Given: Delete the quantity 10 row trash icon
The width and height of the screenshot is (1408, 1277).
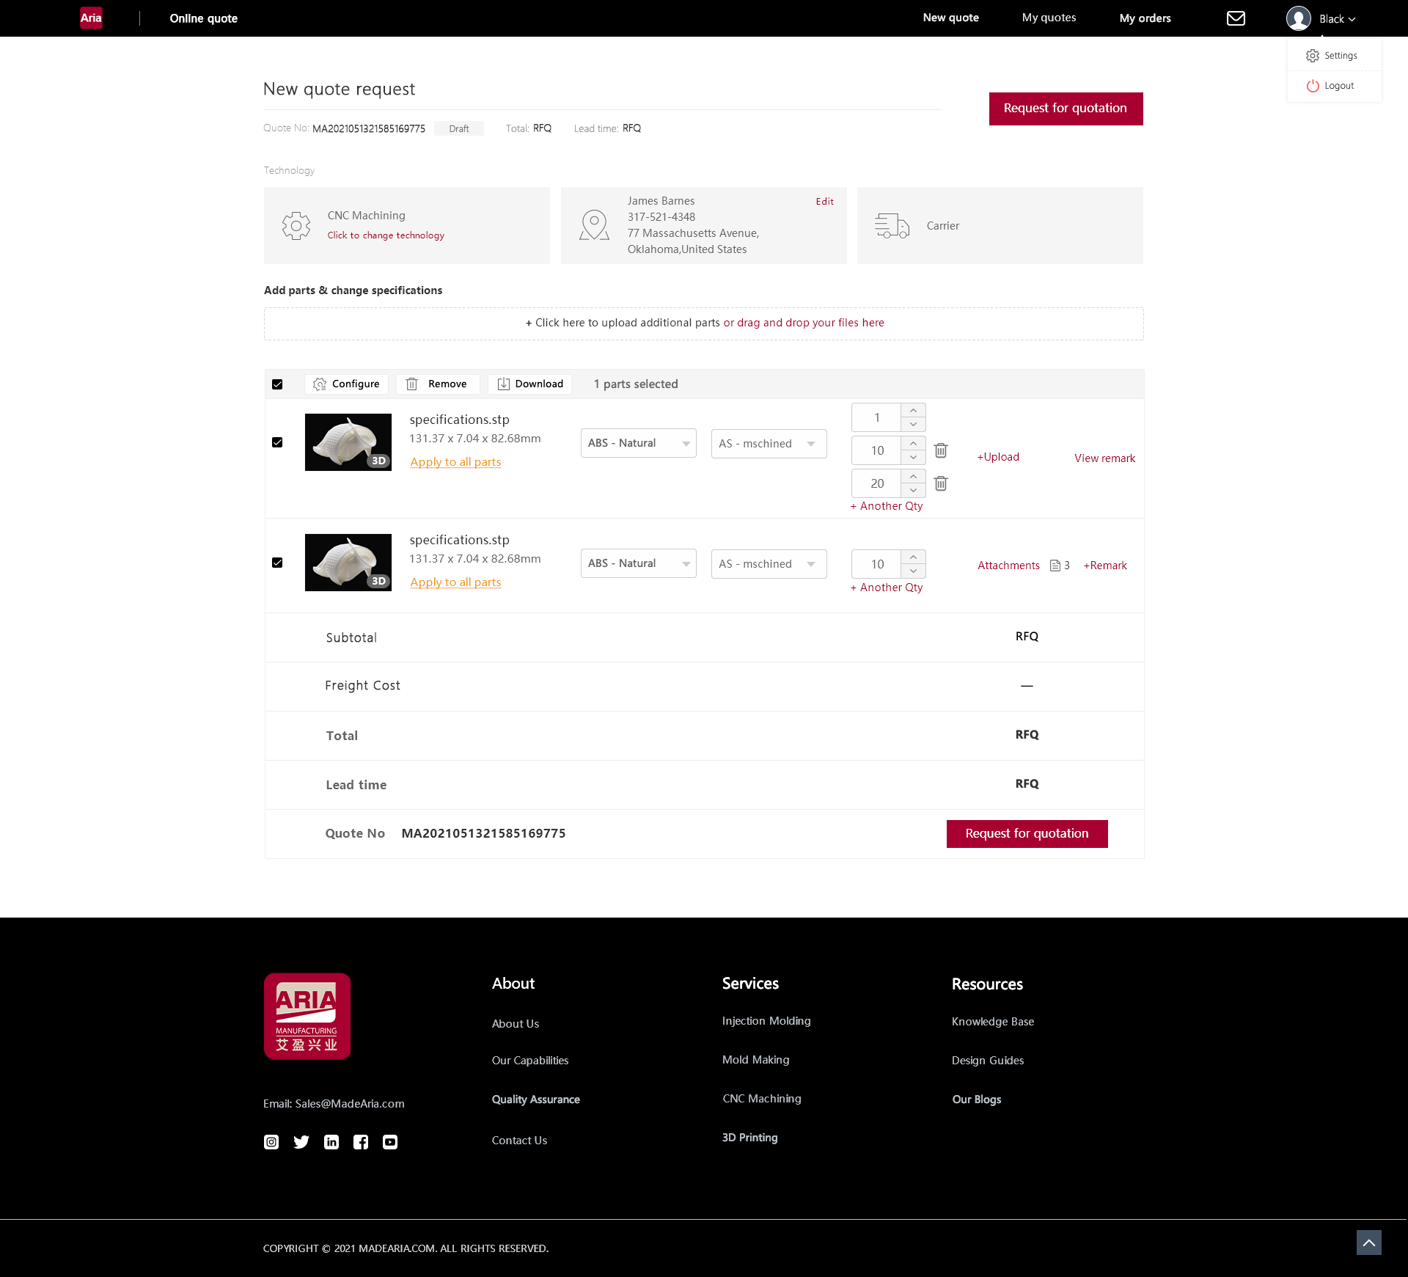Looking at the screenshot, I should 941,450.
